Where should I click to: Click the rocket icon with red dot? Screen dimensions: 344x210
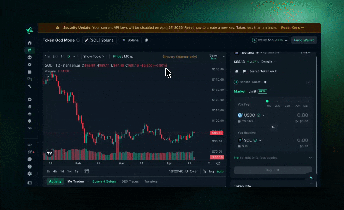(x=30, y=152)
